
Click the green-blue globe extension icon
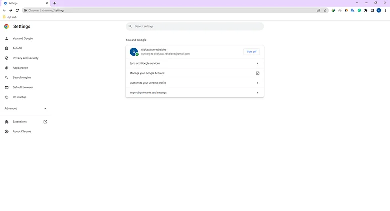(x=333, y=10)
